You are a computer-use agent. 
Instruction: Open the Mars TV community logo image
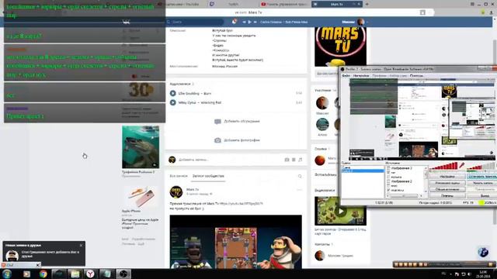[x=340, y=46]
